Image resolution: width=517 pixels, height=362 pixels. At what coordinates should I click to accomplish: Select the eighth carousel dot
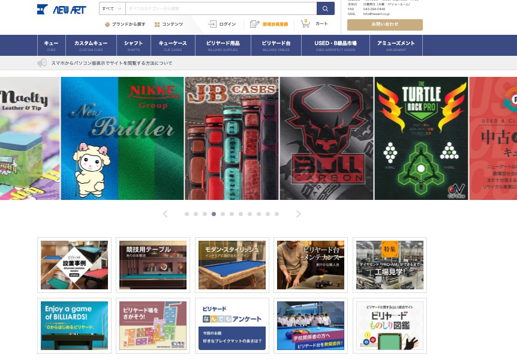[x=250, y=214]
